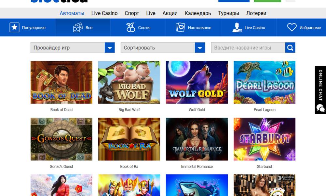The image size is (326, 196).
Task: Click the Pearl Lagoon title link
Action: point(264,110)
